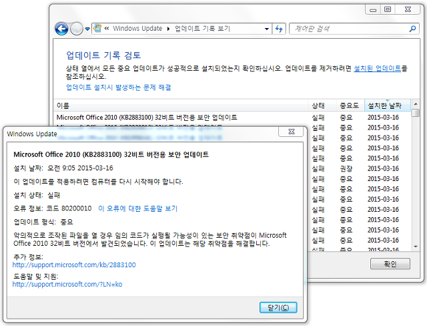427x326 pixels.
Task: Click the 권장 importance cell
Action: point(346,169)
